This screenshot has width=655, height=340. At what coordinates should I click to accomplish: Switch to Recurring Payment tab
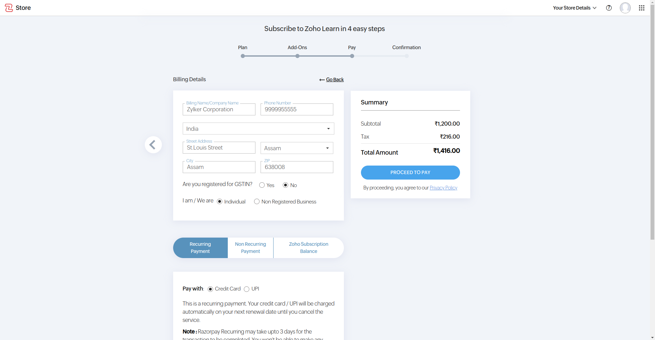200,248
